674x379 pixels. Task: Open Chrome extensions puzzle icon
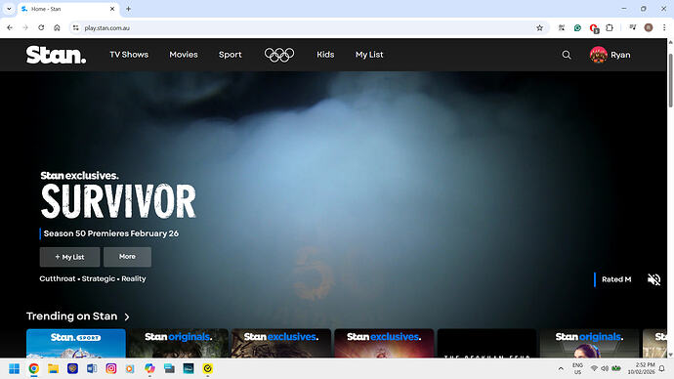tap(610, 28)
